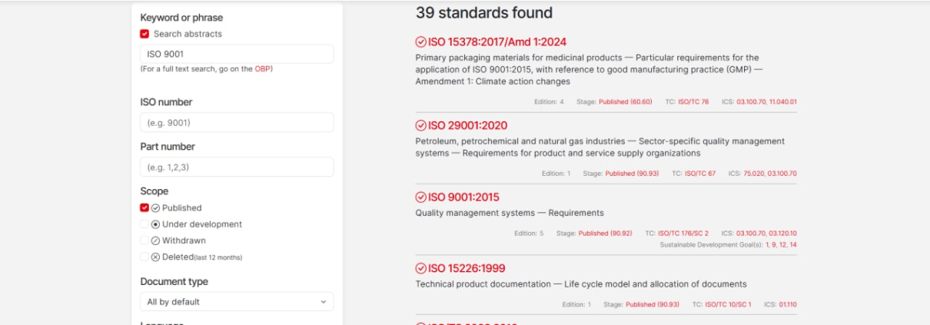Enable the Under development checkbox

click(144, 224)
